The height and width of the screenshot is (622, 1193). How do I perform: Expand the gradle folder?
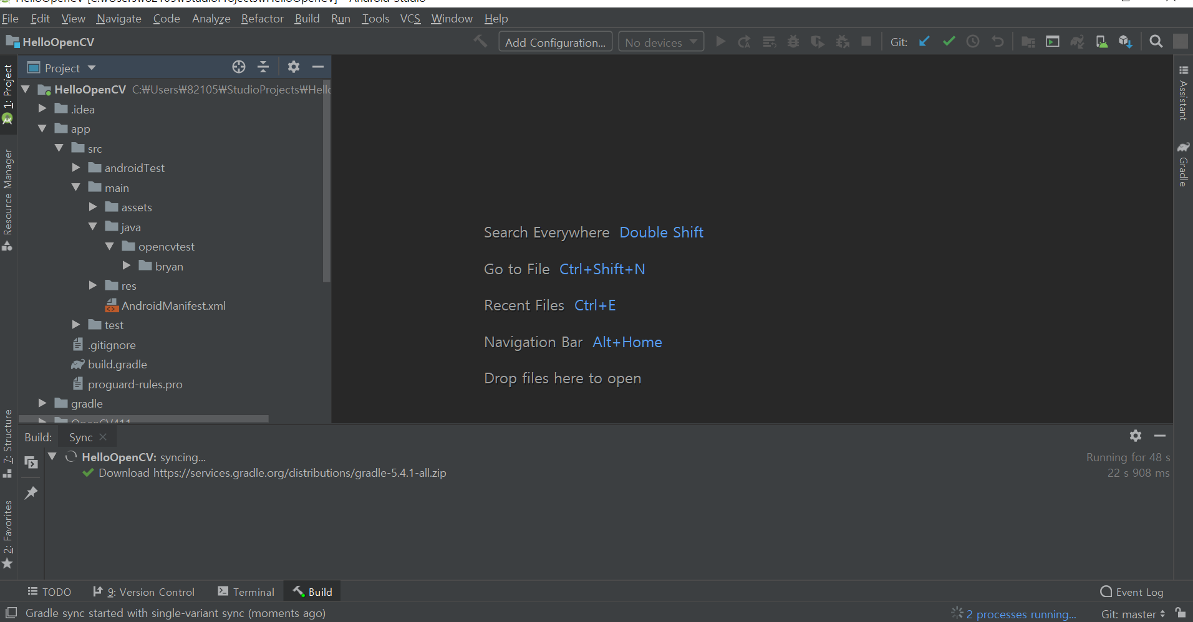(x=42, y=403)
